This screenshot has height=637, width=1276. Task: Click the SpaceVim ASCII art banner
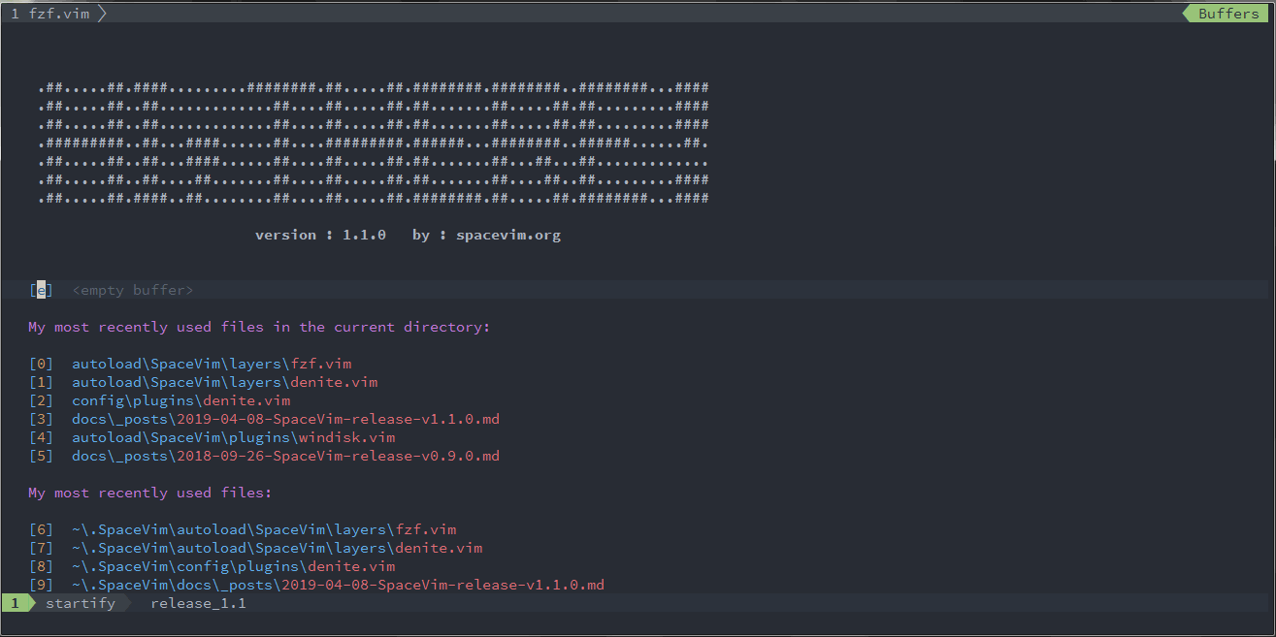tap(374, 143)
